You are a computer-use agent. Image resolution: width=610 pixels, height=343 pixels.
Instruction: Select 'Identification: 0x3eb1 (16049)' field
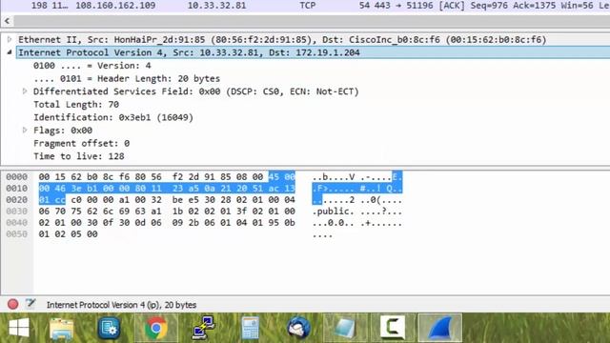click(113, 117)
